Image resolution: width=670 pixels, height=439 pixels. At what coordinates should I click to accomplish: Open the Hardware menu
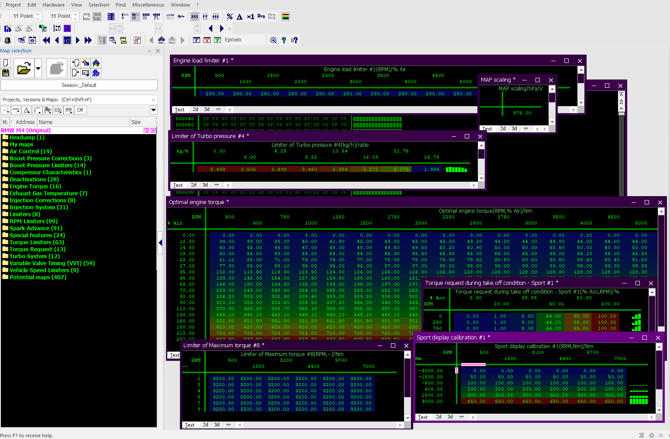click(54, 5)
